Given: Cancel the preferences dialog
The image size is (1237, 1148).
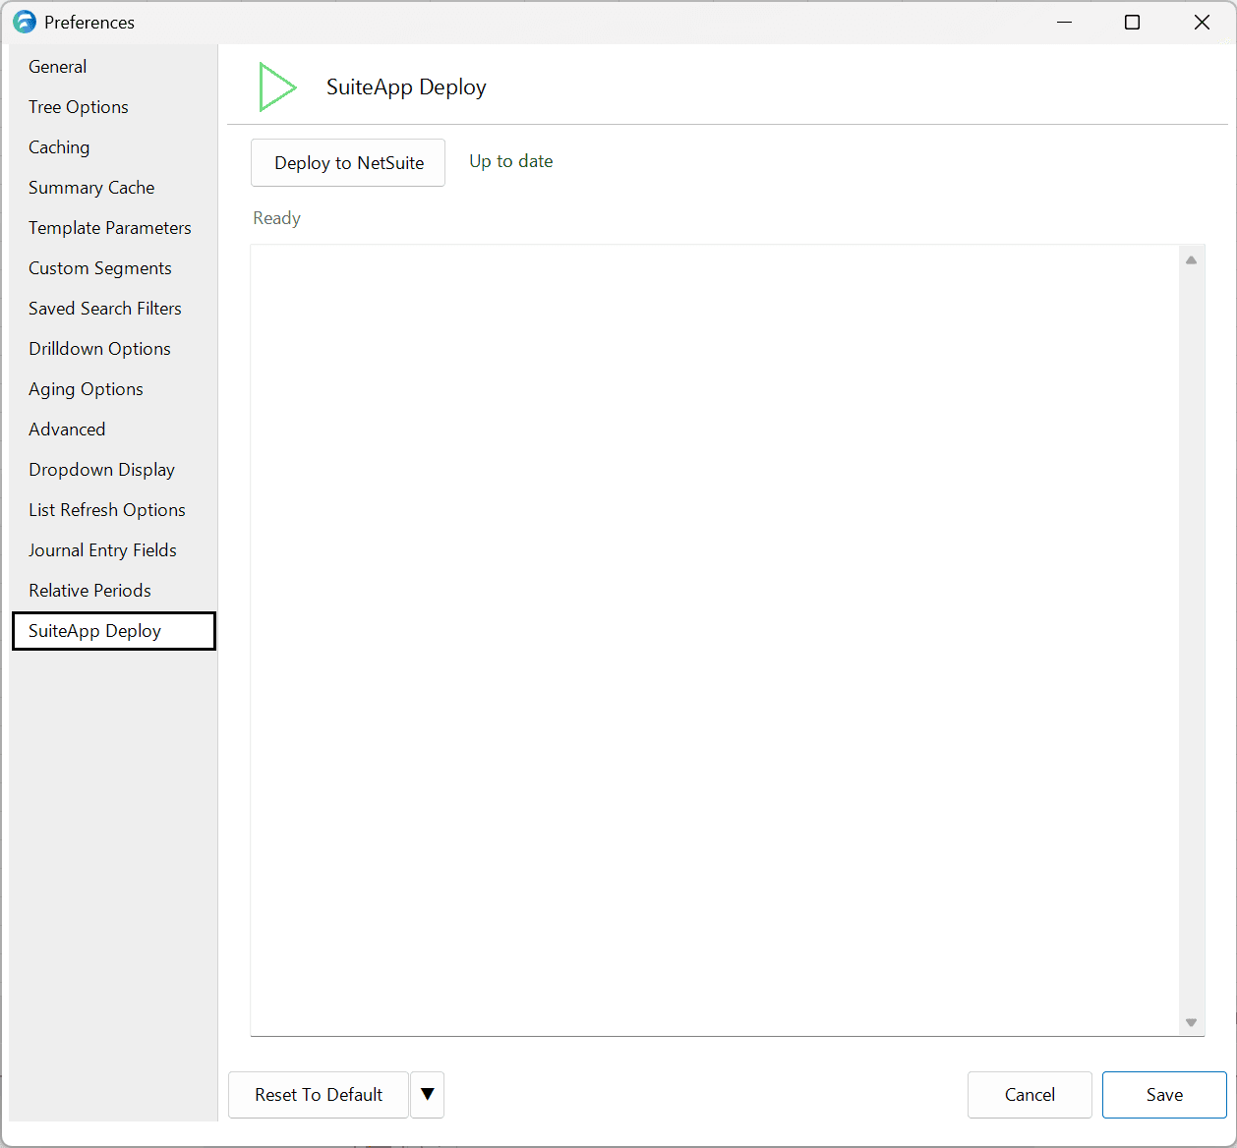Looking at the screenshot, I should (x=1030, y=1095).
